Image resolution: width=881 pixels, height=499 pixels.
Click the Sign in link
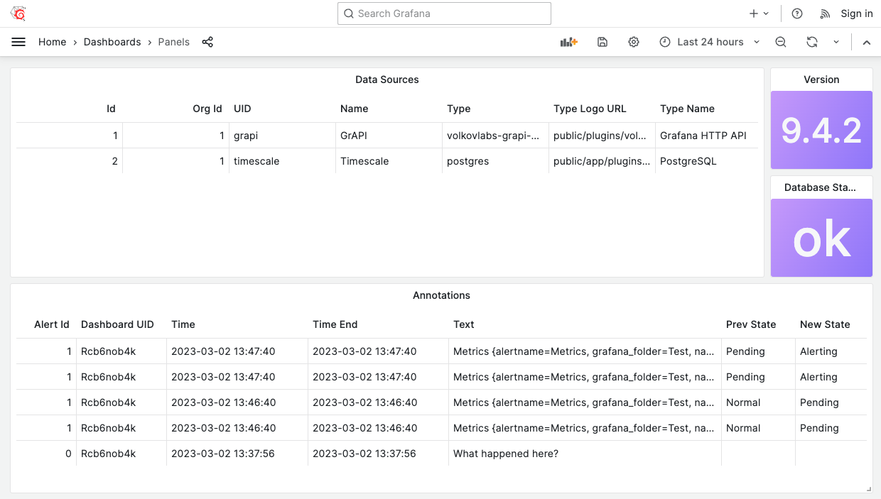pyautogui.click(x=857, y=13)
